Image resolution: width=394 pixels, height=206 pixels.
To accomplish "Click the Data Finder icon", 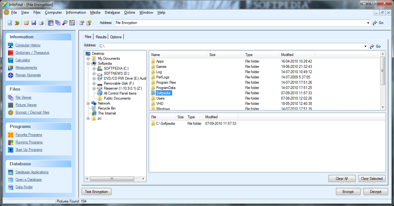I will (x=11, y=187).
